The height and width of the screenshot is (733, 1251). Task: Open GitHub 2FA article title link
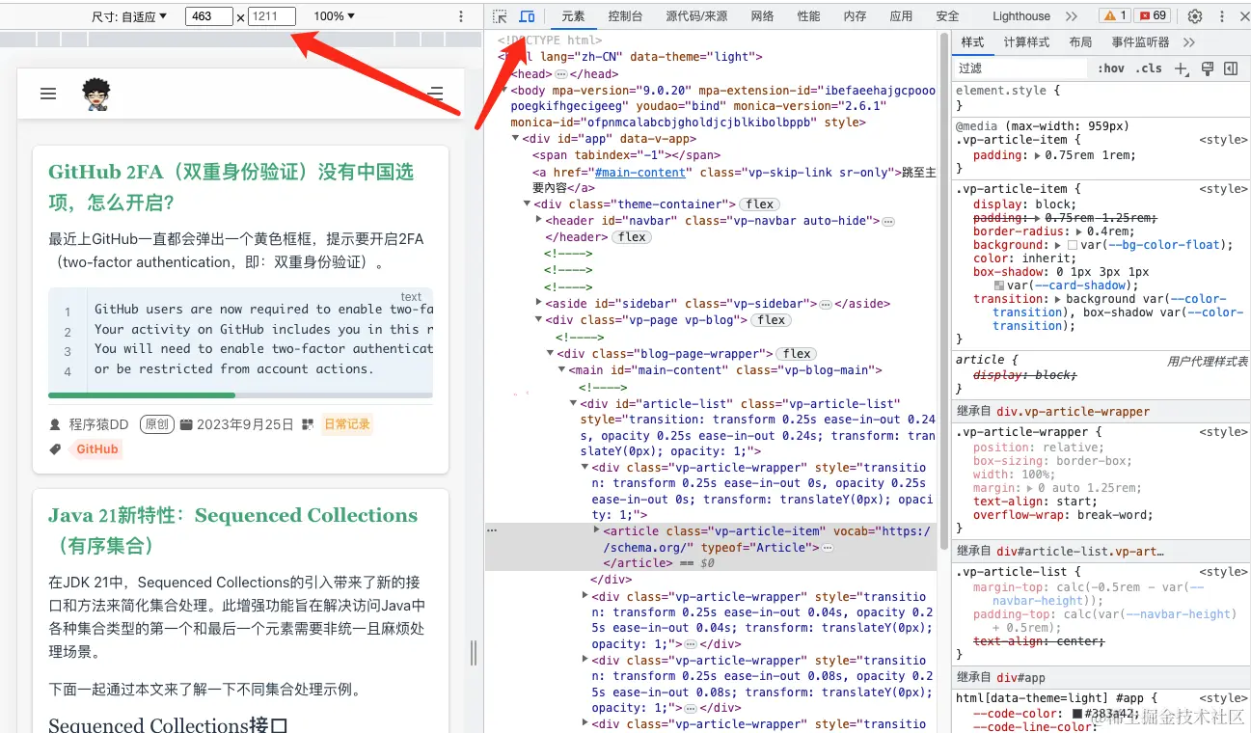(x=231, y=187)
